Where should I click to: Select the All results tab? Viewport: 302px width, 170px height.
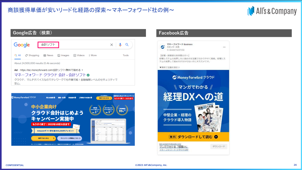click(18, 55)
